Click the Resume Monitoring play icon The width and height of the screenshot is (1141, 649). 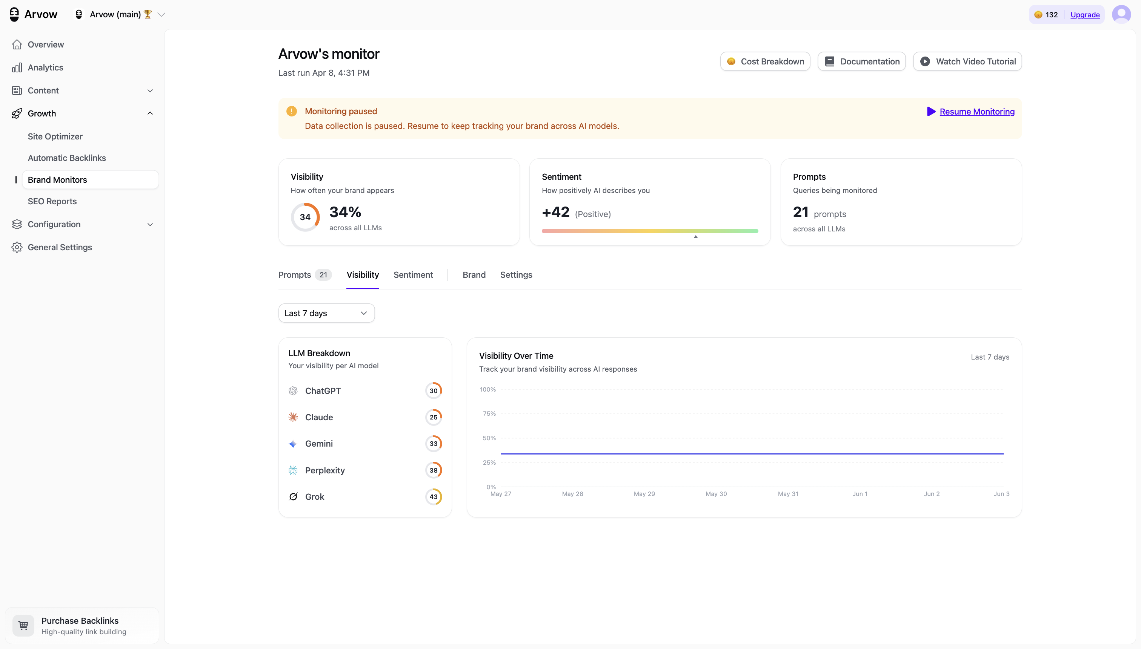(x=931, y=112)
